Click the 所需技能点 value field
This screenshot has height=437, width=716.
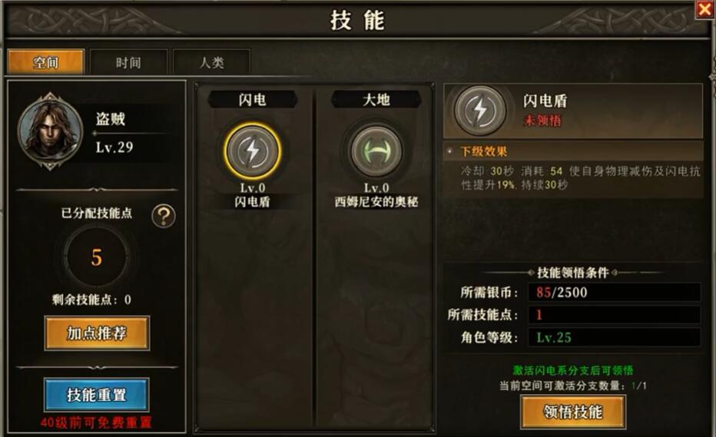point(614,315)
